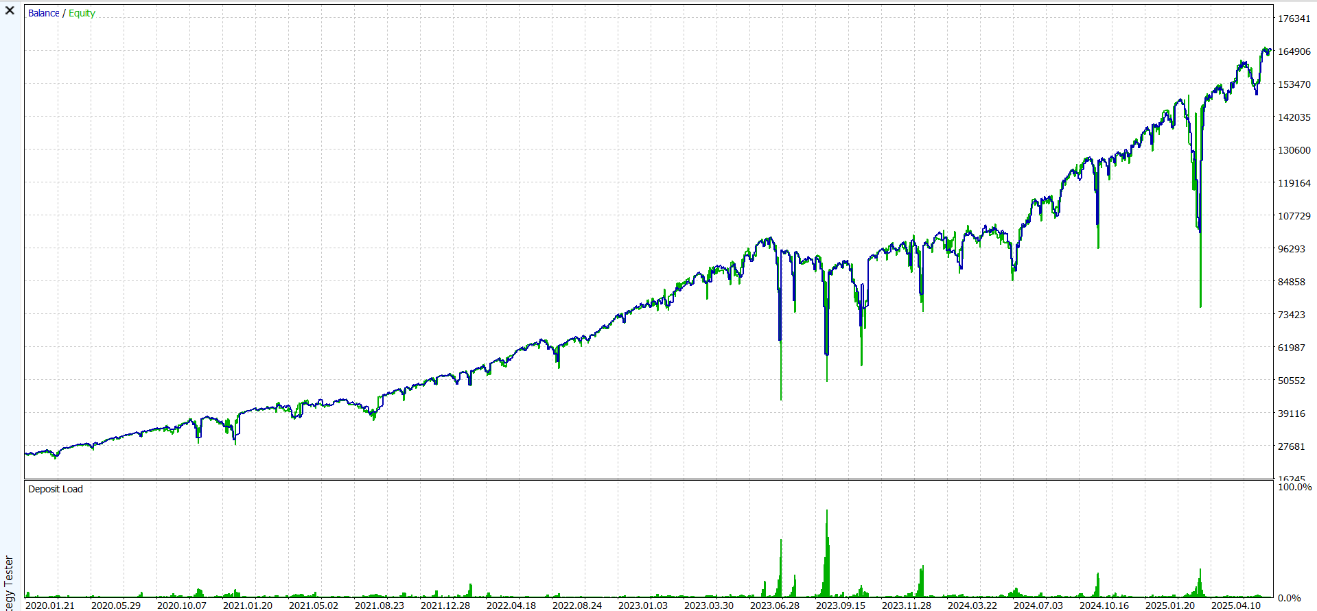Select the 2023.06.28 date on timeline
The height and width of the screenshot is (611, 1317).
coord(774,605)
